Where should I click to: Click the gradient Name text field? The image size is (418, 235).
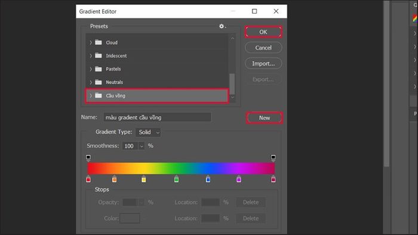click(157, 117)
